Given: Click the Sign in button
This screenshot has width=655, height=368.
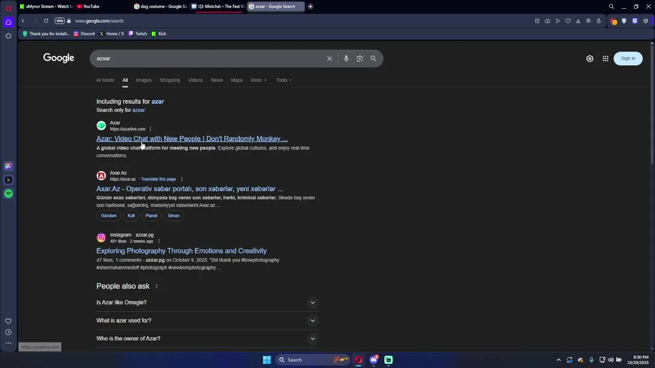Looking at the screenshot, I should [x=628, y=58].
